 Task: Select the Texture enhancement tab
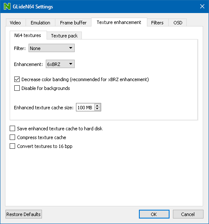(119, 22)
